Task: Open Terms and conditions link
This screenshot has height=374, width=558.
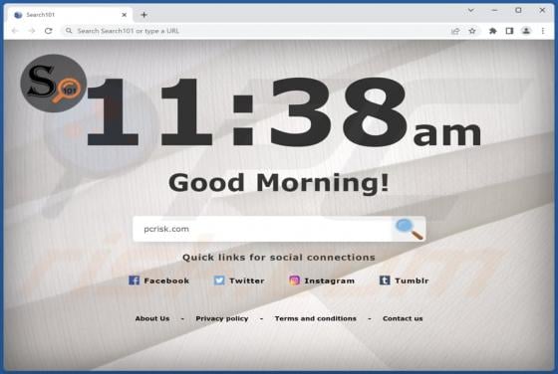Action: [316, 318]
